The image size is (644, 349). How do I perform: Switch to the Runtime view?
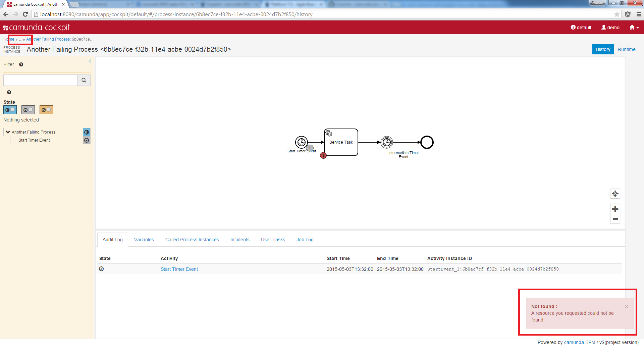(x=626, y=49)
